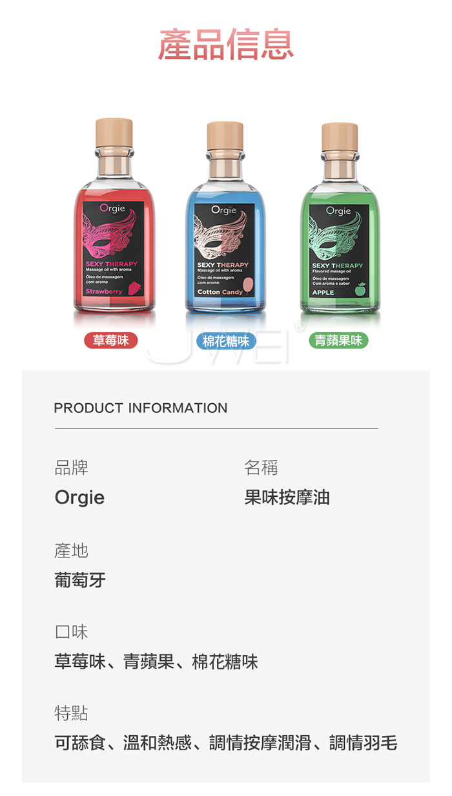Click the strawberry icon on red bottle label

coord(134,288)
